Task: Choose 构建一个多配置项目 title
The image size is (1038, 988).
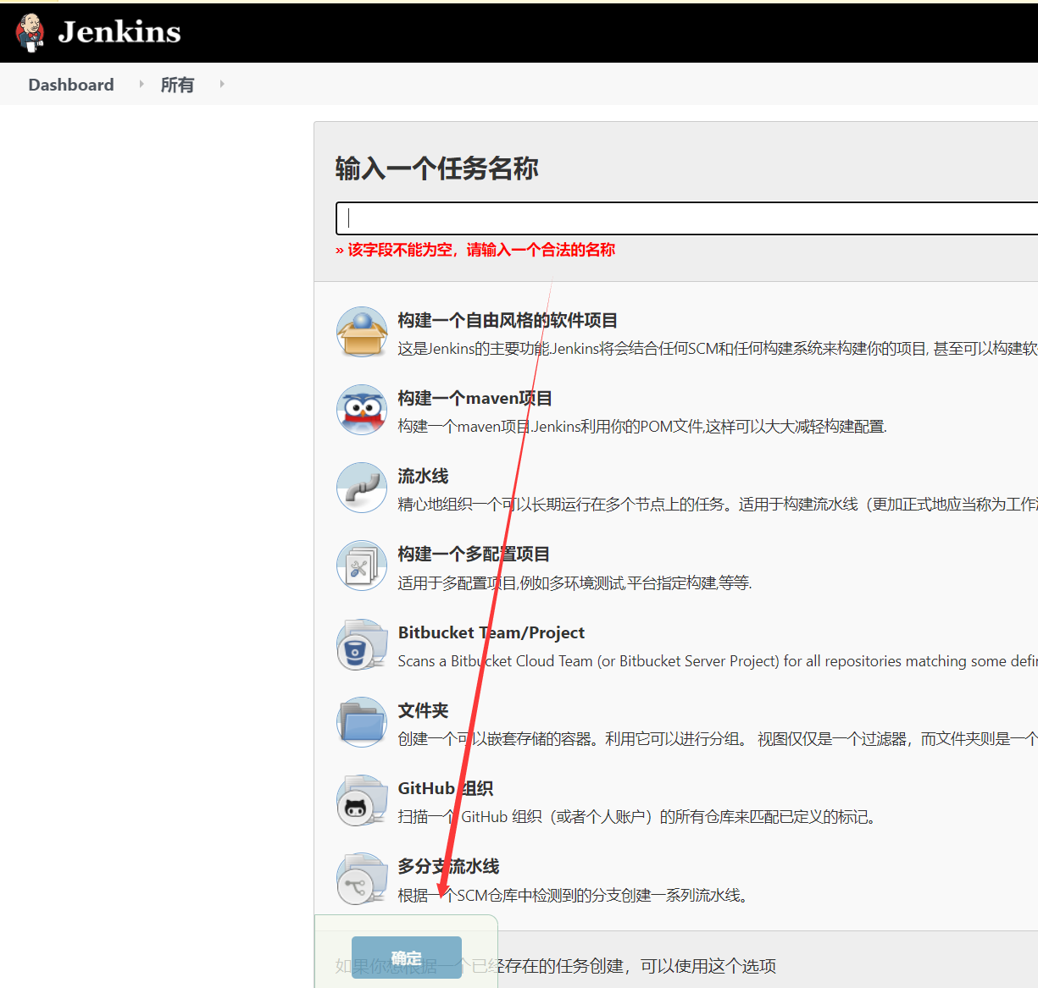Action: click(474, 554)
